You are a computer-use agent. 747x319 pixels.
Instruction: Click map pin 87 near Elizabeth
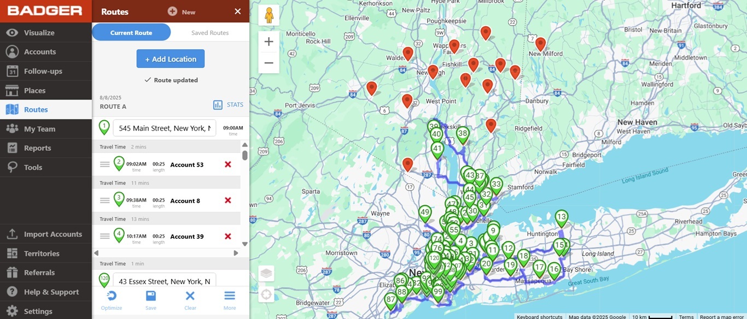pyautogui.click(x=390, y=301)
